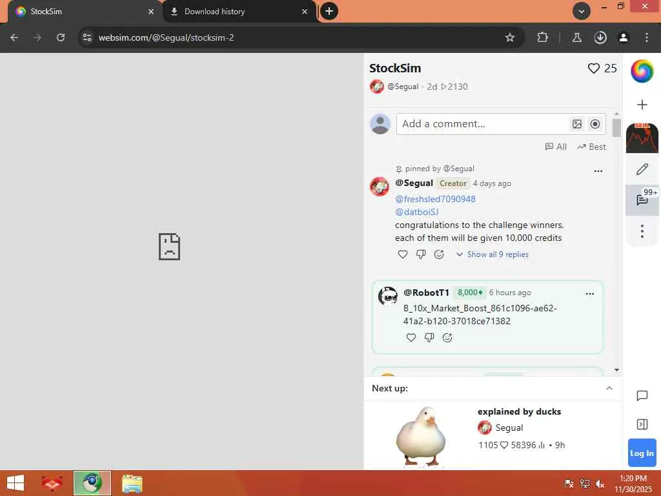
Task: Add emoji reaction to @RobotT1 comment
Action: (x=447, y=337)
